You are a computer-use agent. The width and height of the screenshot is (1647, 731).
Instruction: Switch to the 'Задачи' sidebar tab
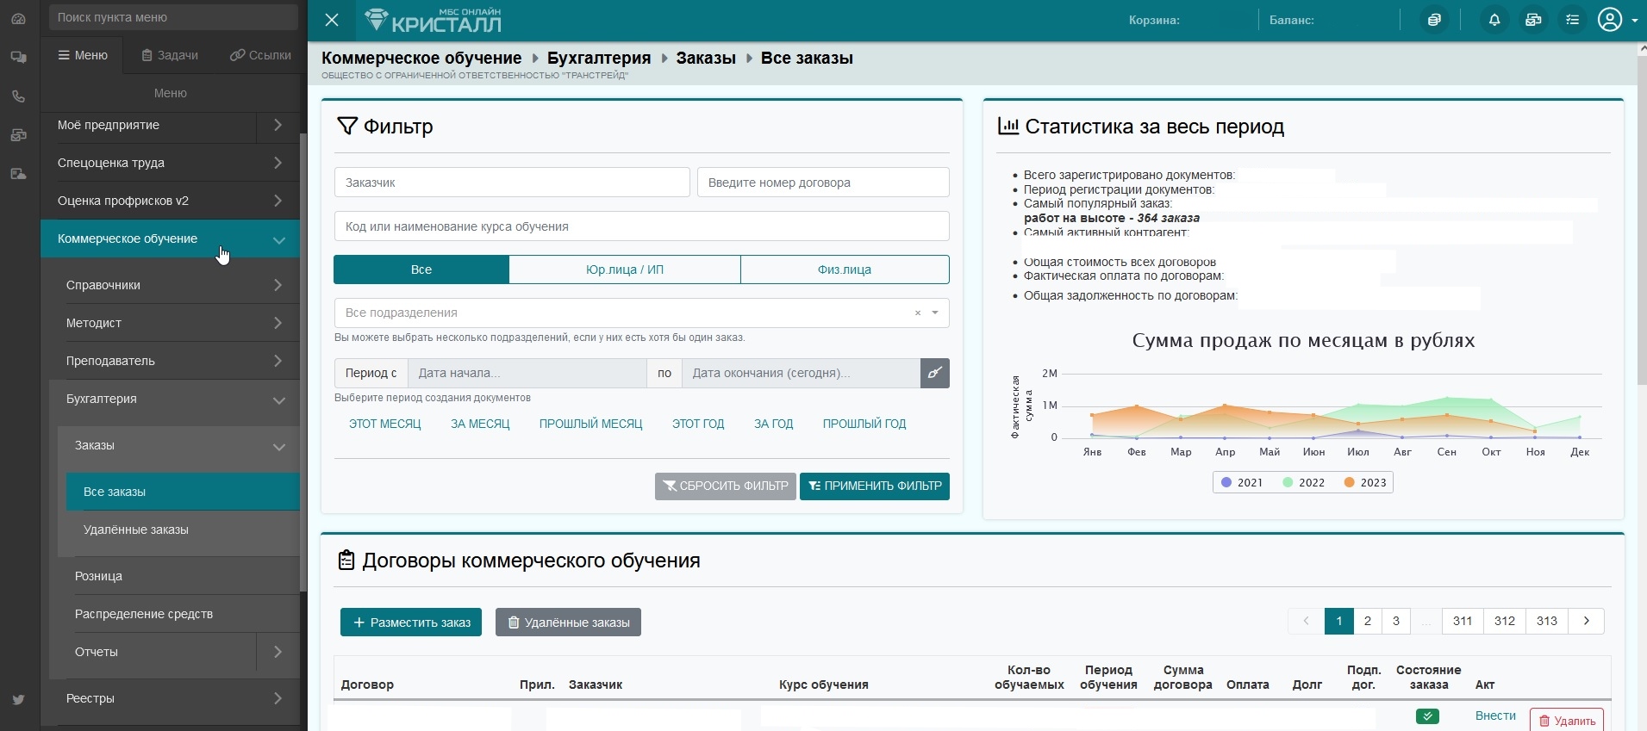coord(170,55)
